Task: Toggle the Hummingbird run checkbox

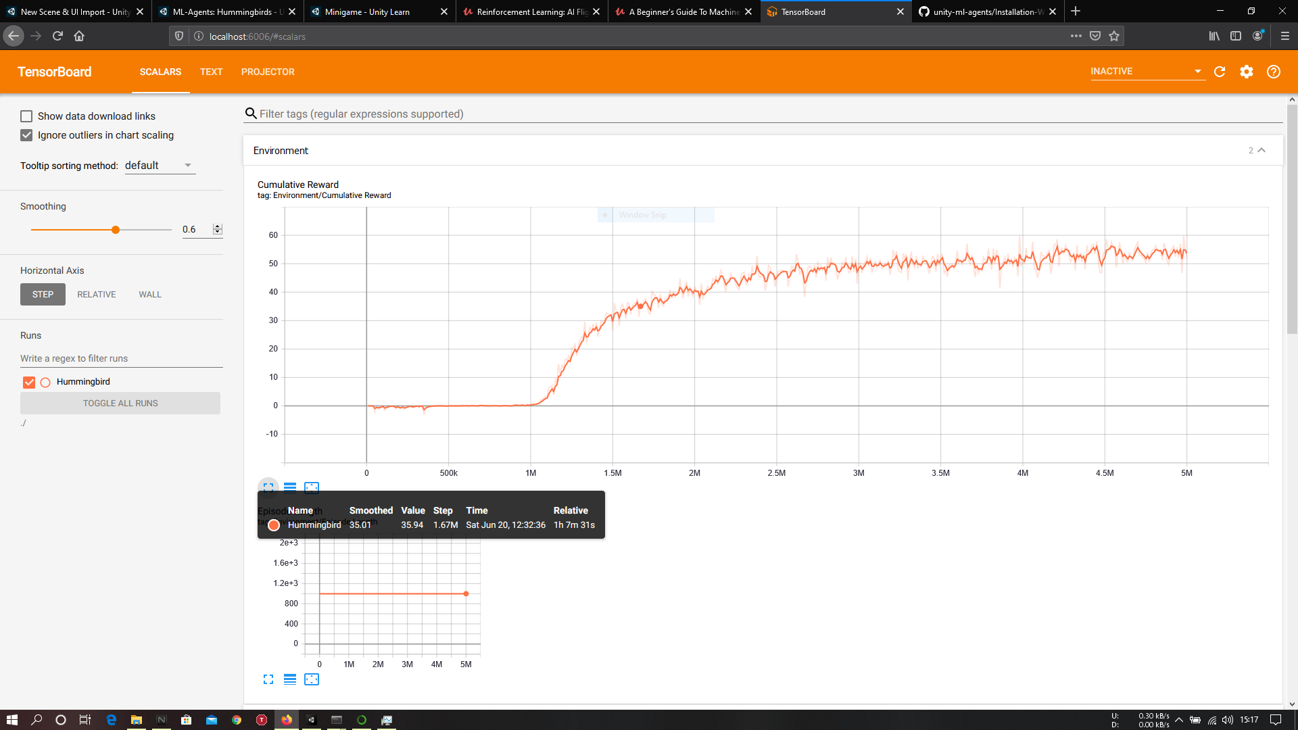Action: coord(29,382)
